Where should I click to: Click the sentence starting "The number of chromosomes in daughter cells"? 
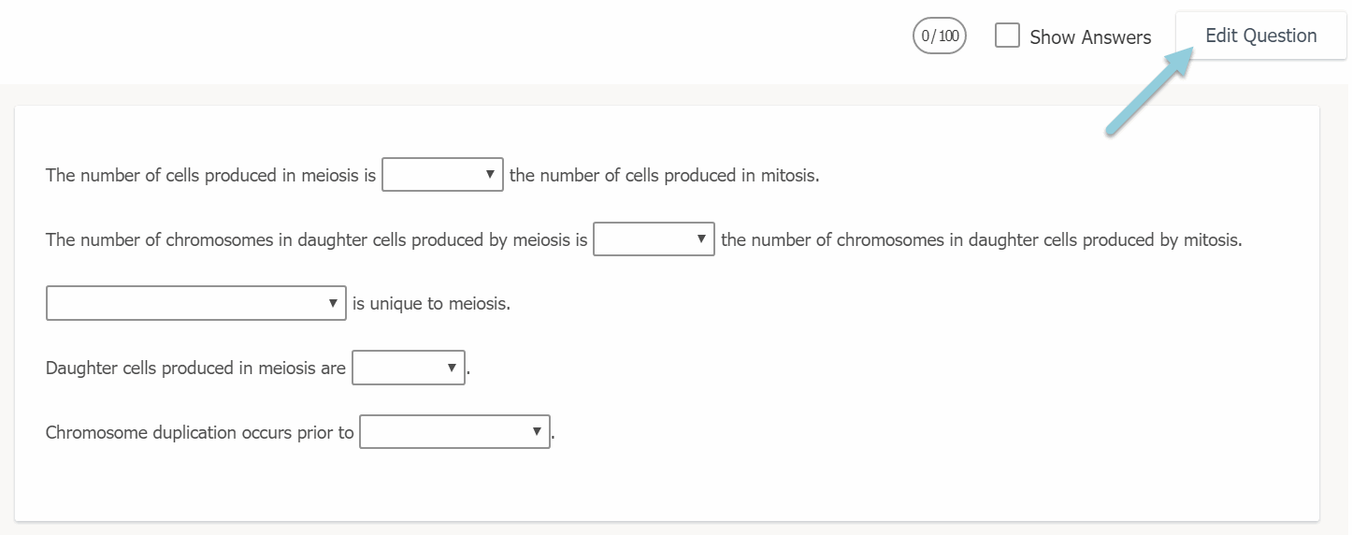pos(316,240)
